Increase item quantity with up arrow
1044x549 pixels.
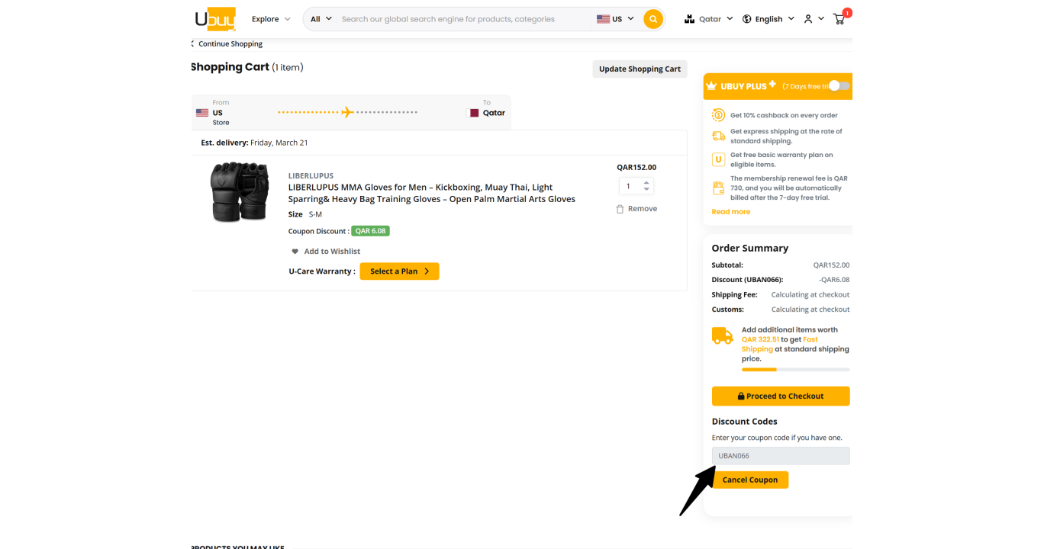pos(646,183)
